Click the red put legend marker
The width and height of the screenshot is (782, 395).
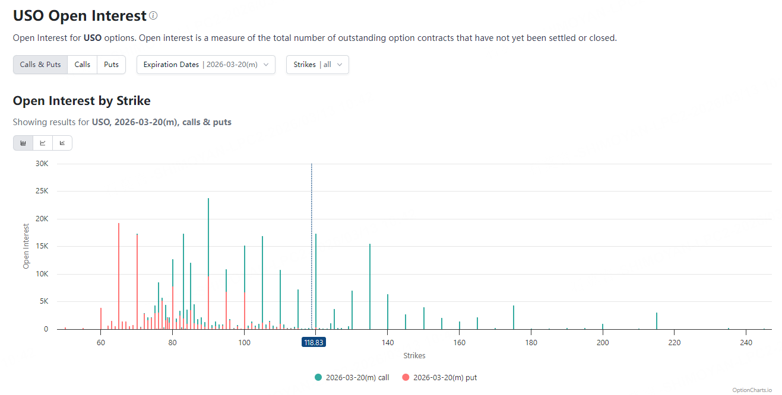click(406, 377)
